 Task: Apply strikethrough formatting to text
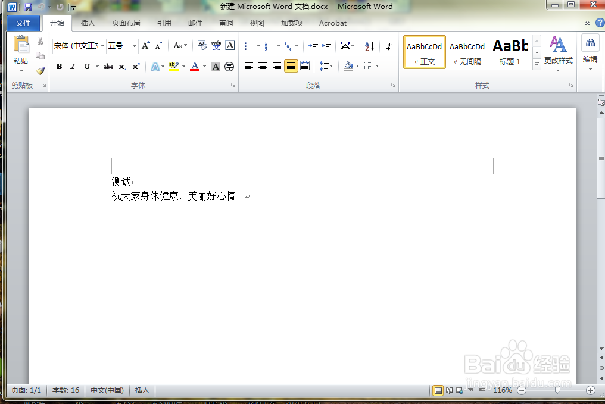click(108, 66)
